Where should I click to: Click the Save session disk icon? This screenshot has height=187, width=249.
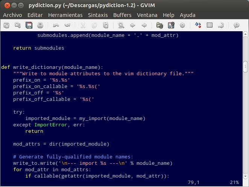(x=171, y=25)
